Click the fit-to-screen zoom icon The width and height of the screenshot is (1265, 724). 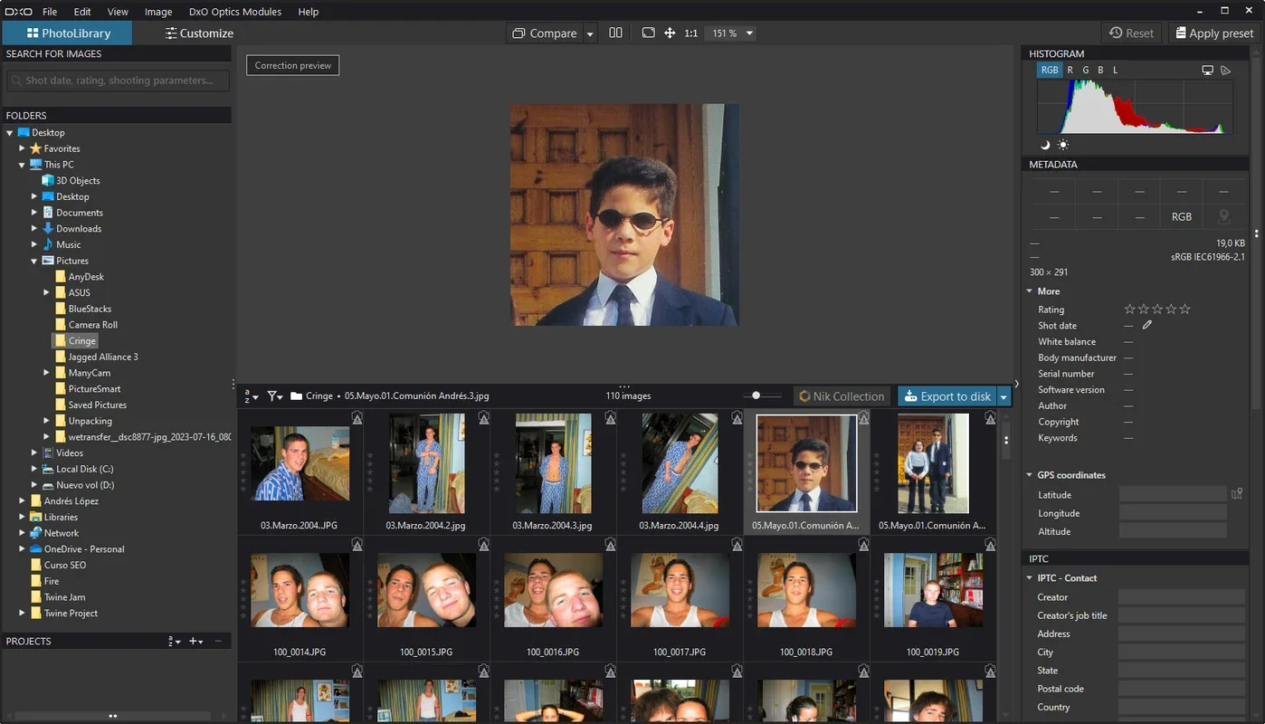click(648, 33)
